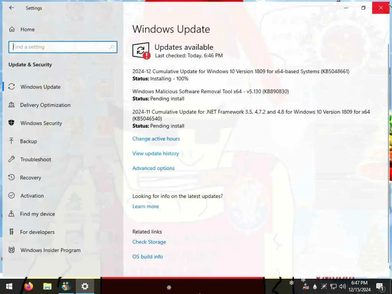Click the Windows Security shield icon
The width and height of the screenshot is (392, 294).
(x=11, y=123)
